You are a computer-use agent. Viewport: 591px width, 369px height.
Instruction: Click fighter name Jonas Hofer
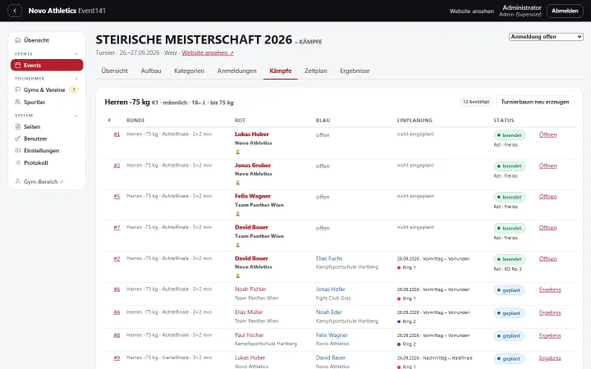pyautogui.click(x=331, y=289)
